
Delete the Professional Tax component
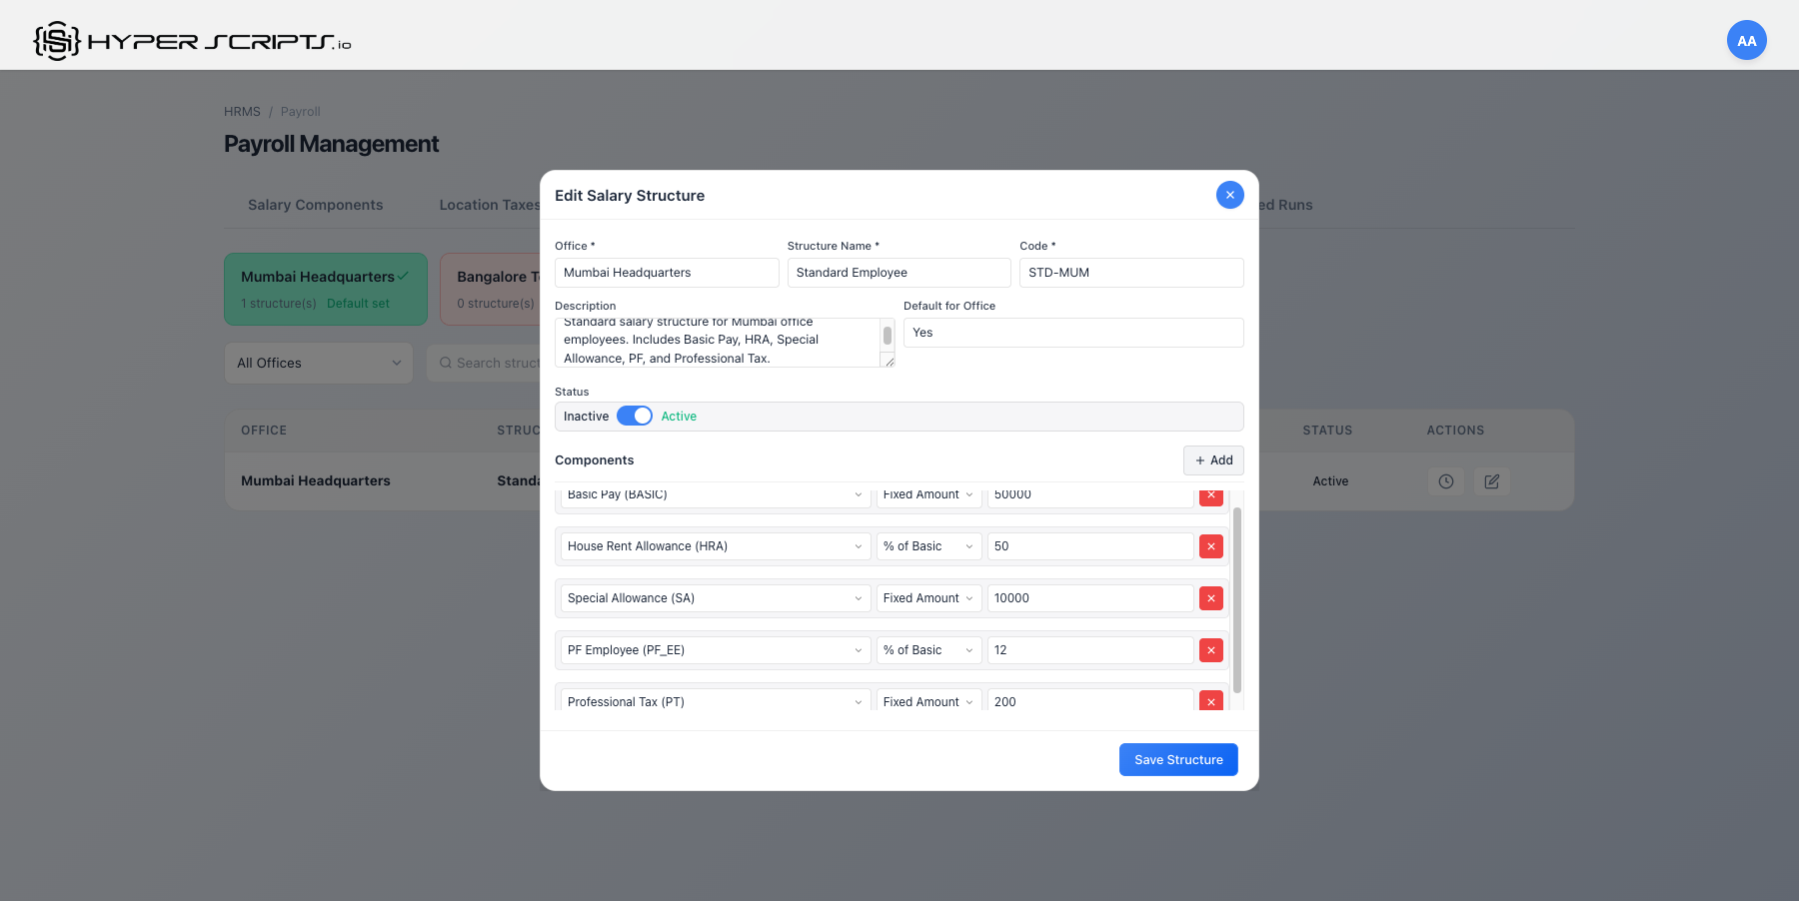click(x=1210, y=700)
